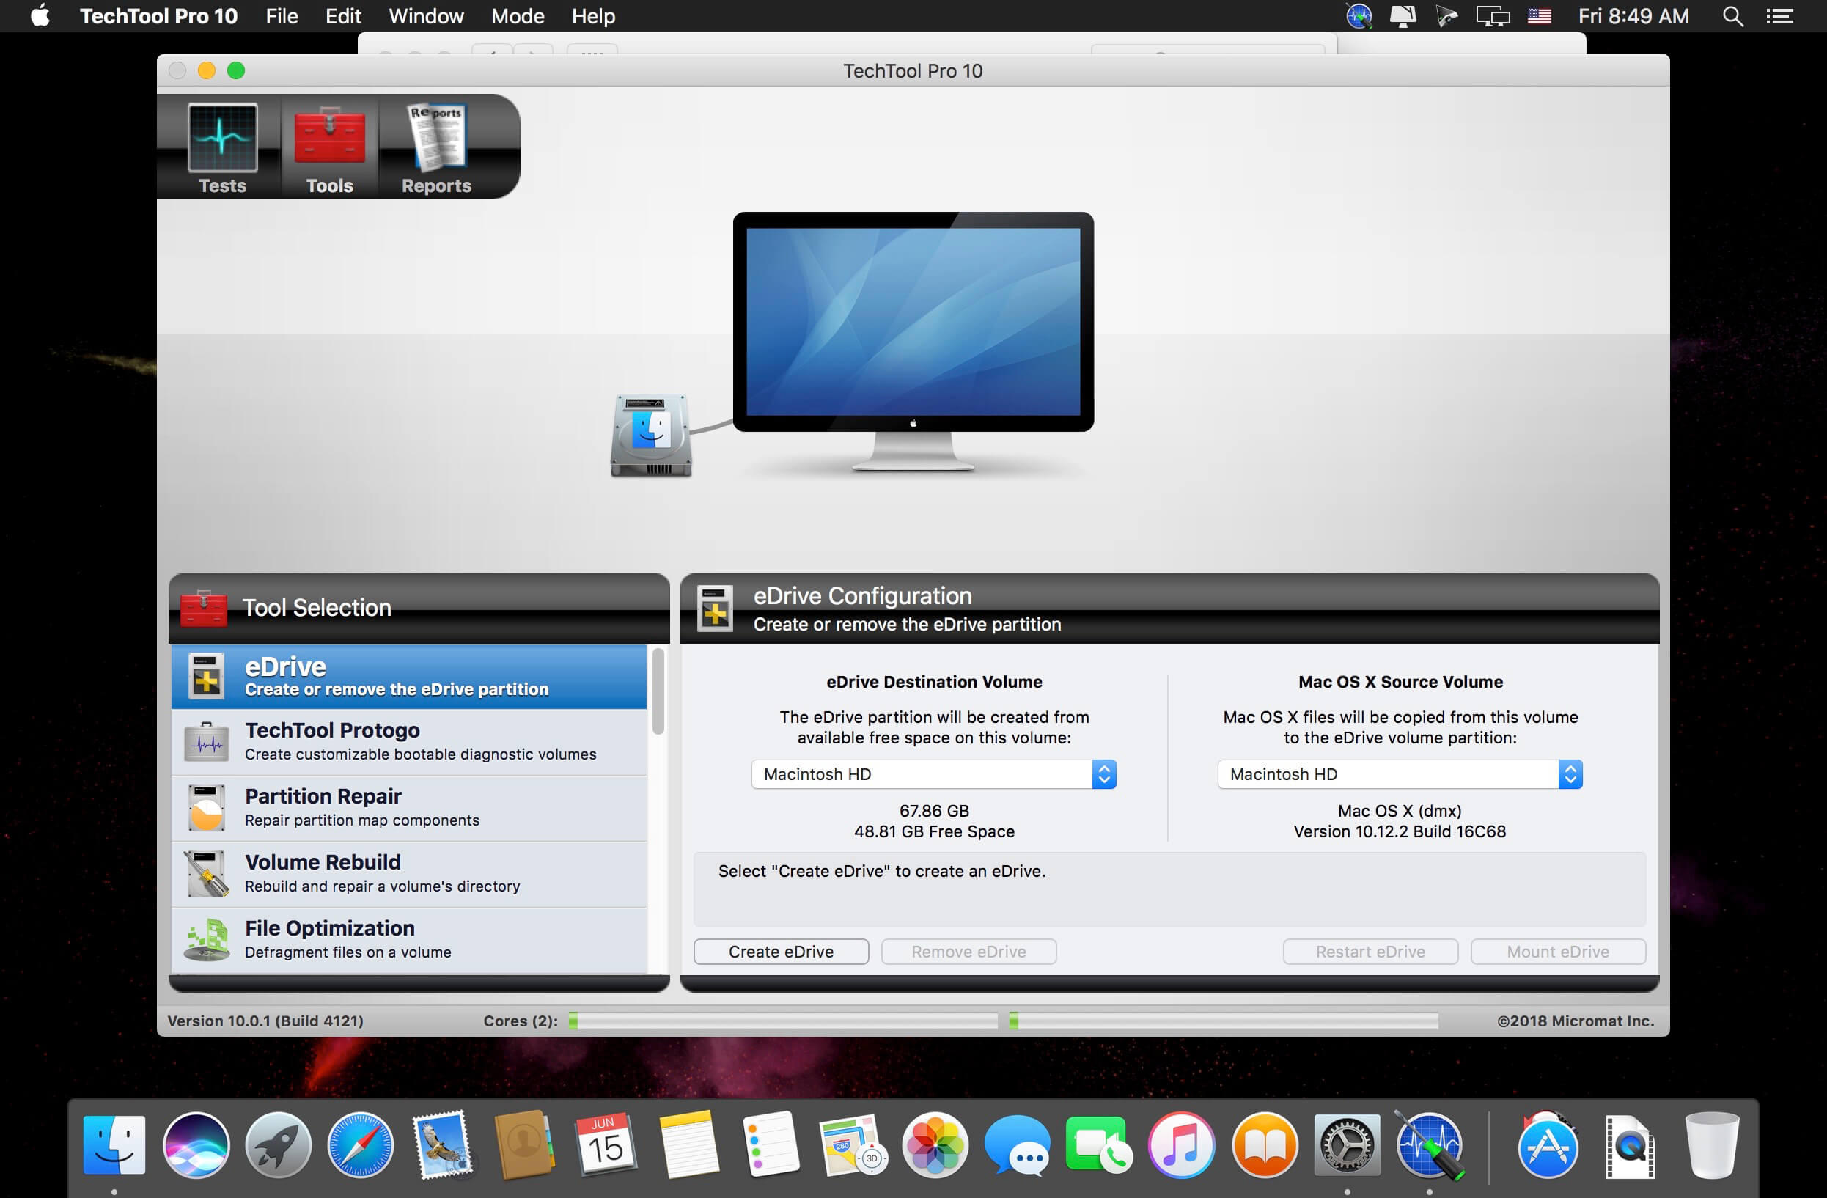Open Spotlight search in the menu bar
This screenshot has width=1827, height=1198.
pos(1732,16)
